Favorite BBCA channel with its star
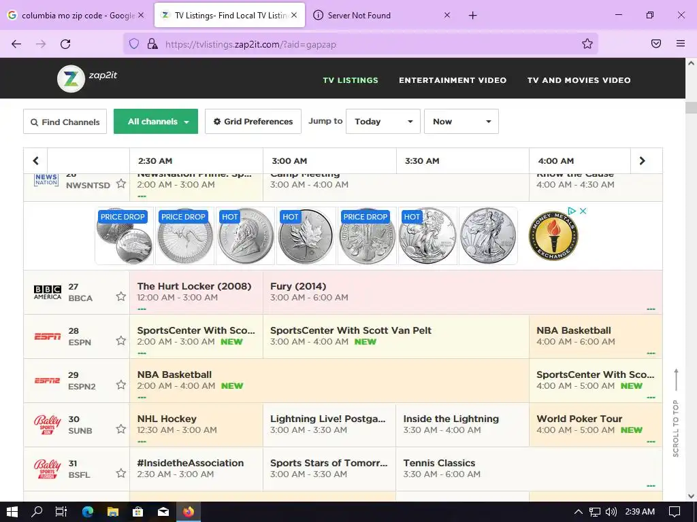The height and width of the screenshot is (522, 697). click(x=121, y=296)
